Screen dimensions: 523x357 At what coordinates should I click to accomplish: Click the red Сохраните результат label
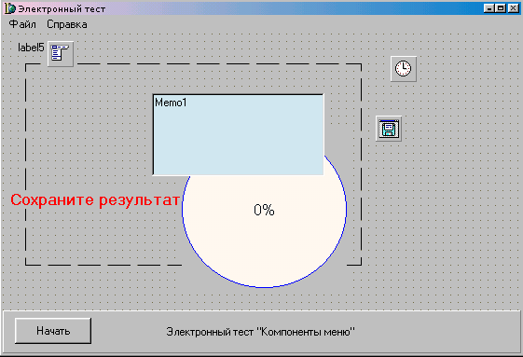tap(95, 200)
